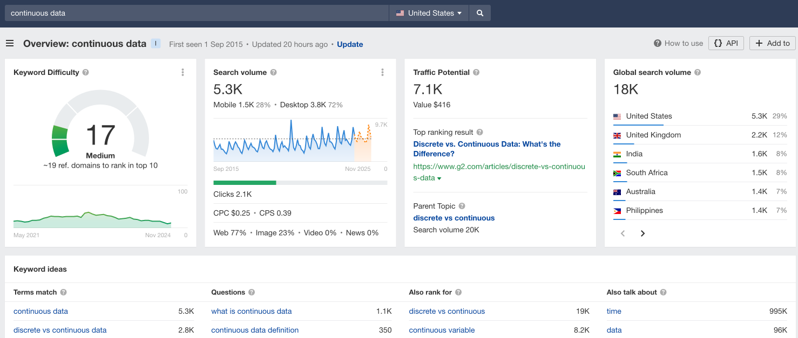798x338 pixels.
Task: Open Search volume card options menu
Action: 383,72
